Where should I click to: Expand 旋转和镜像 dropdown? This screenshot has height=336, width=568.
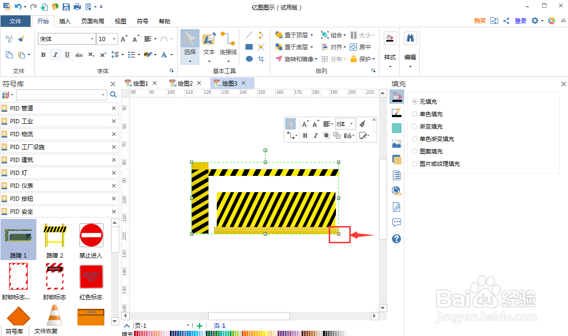[x=316, y=59]
